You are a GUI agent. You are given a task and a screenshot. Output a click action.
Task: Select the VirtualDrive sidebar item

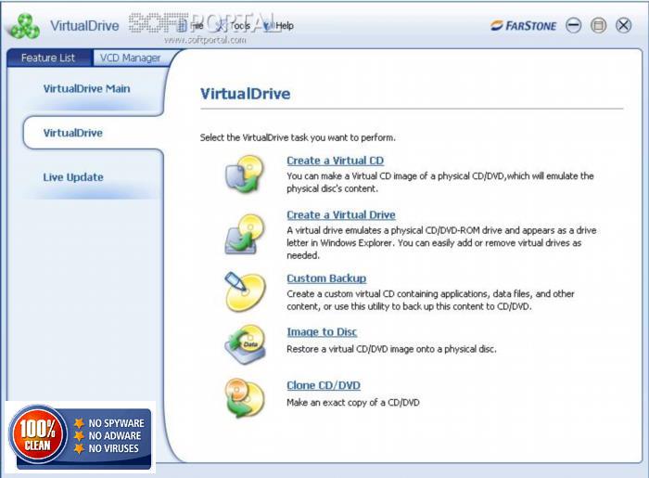click(73, 133)
